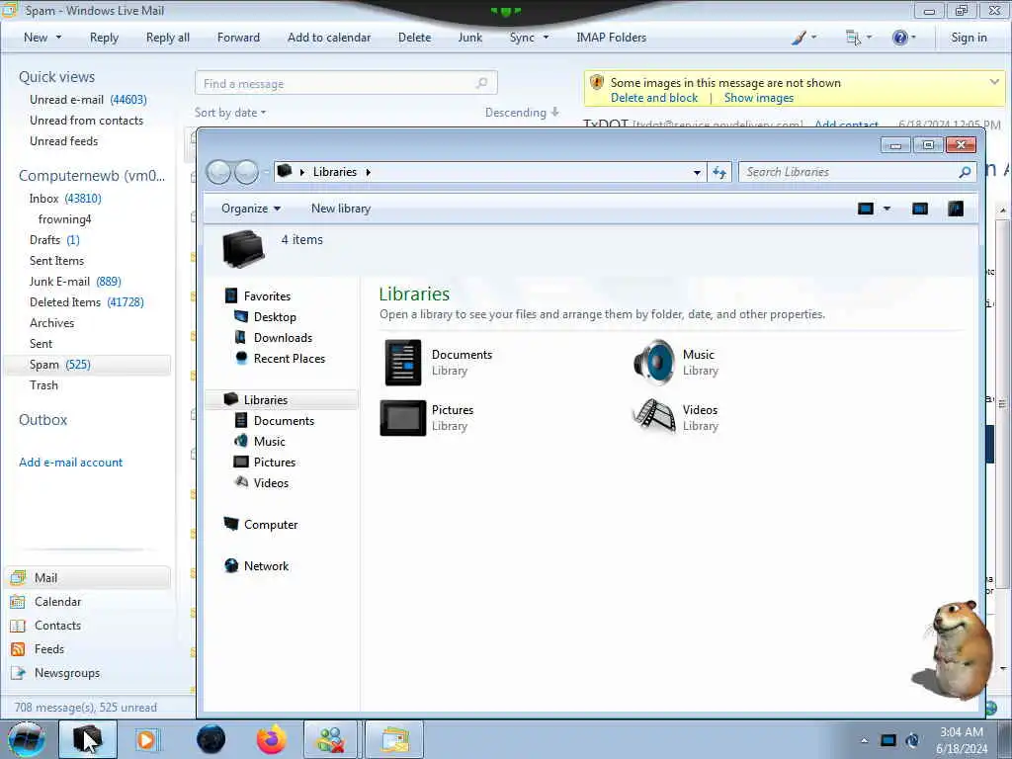
Task: Click the refresh icon beside address bar
Action: coord(719,172)
